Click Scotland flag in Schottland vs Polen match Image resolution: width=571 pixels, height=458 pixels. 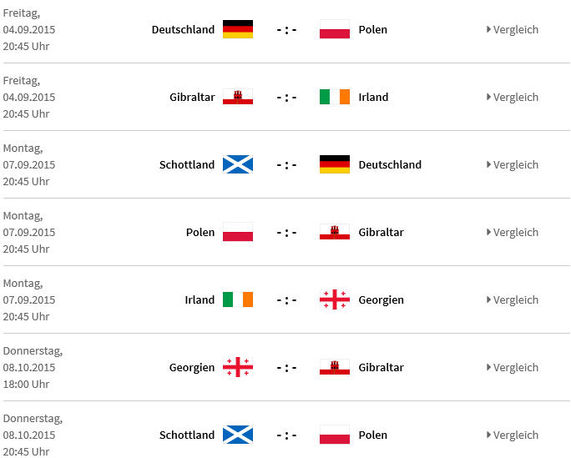click(238, 435)
